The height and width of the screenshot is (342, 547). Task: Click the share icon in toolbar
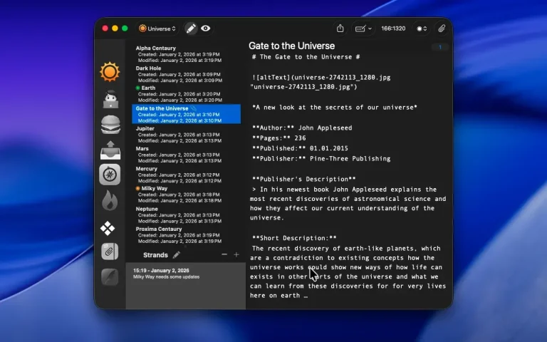click(340, 28)
